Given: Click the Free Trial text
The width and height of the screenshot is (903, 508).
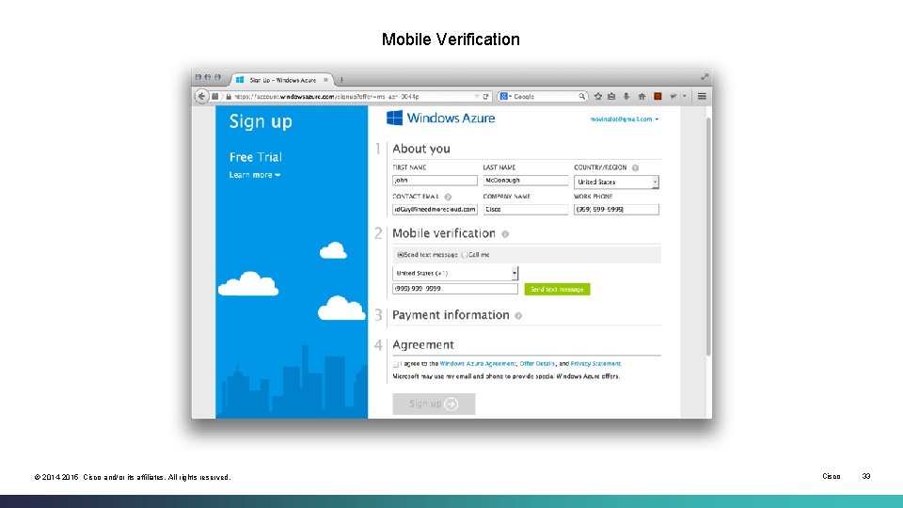Looking at the screenshot, I should point(256,157).
